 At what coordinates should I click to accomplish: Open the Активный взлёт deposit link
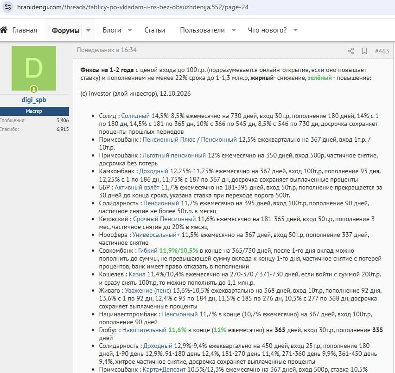[137, 187]
